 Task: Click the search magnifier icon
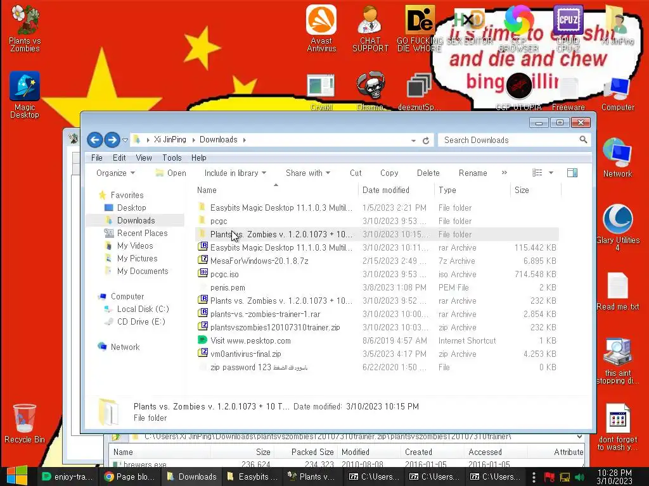pyautogui.click(x=583, y=140)
